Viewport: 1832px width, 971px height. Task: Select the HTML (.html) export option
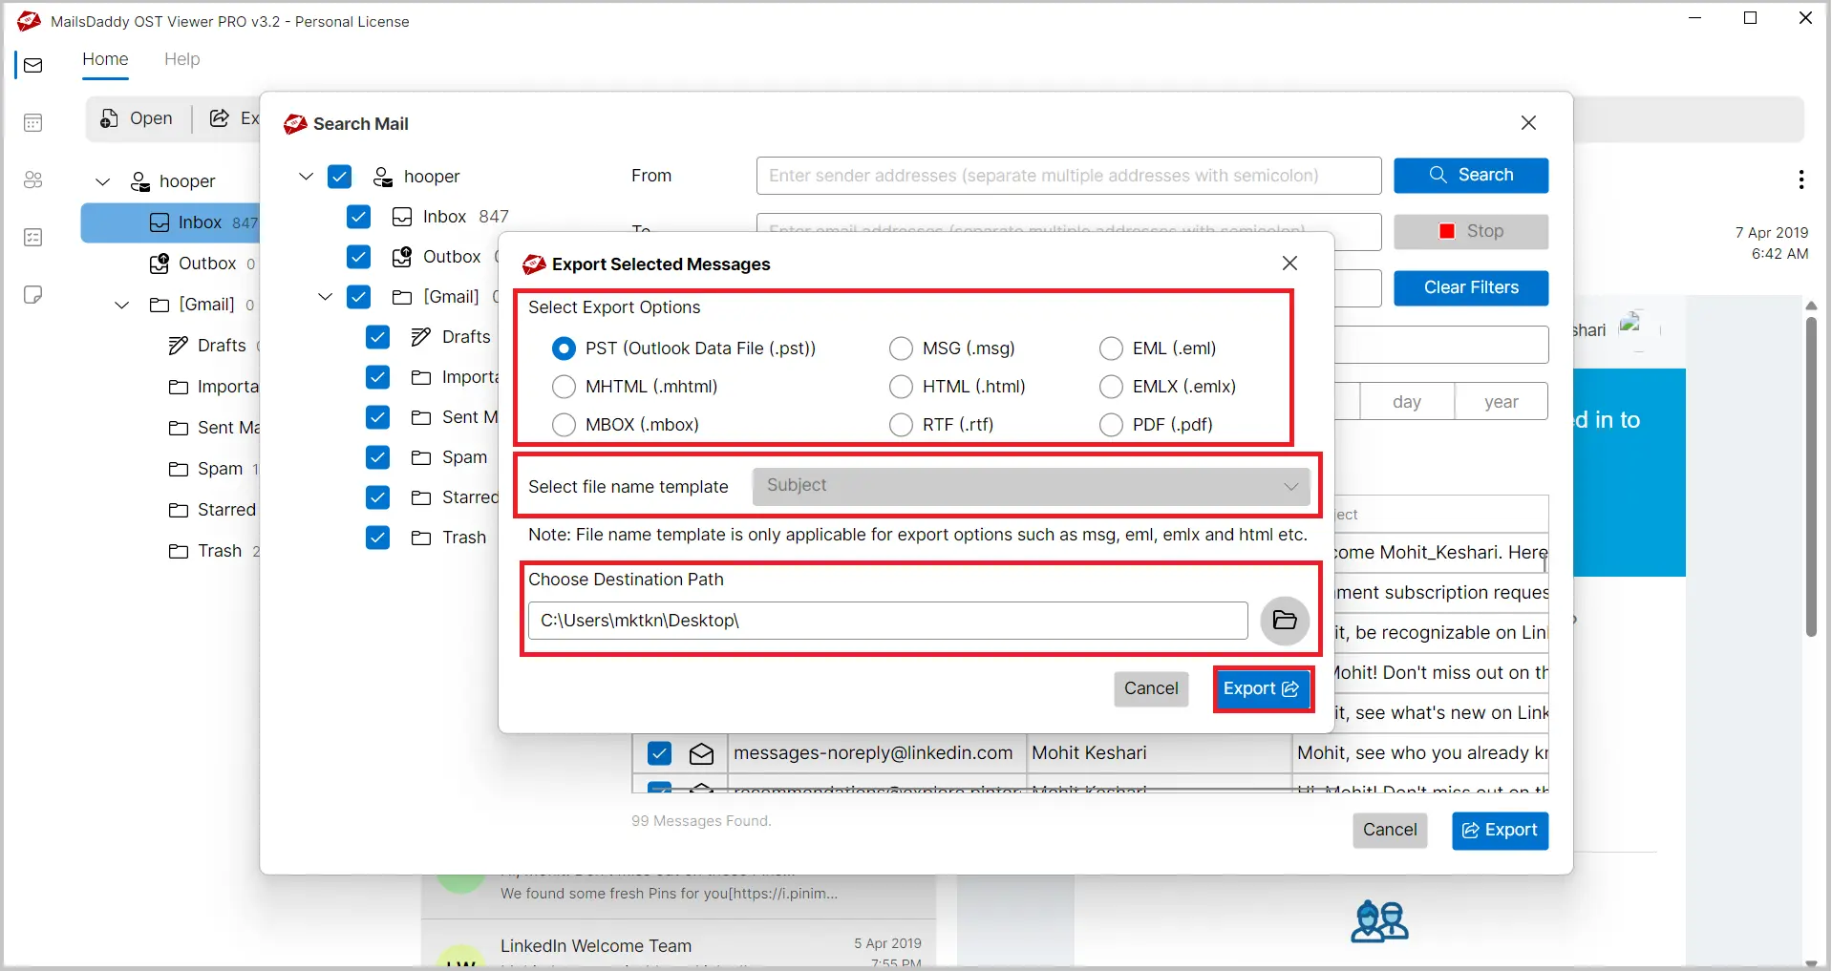(901, 387)
